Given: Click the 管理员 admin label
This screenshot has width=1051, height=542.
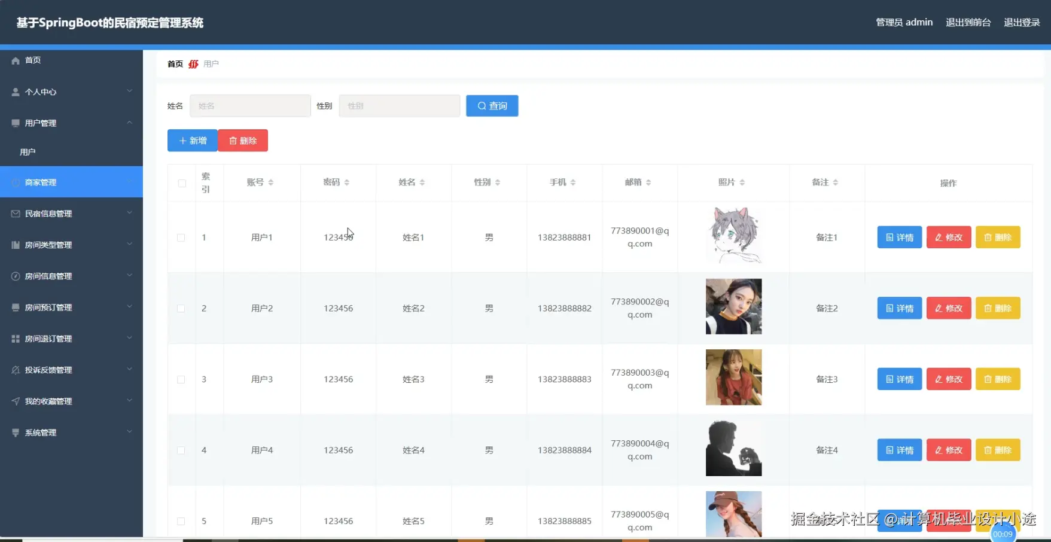Looking at the screenshot, I should (904, 22).
